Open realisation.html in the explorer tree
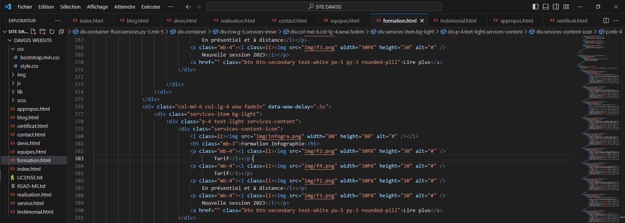The width and height of the screenshot is (625, 223). tap(34, 195)
